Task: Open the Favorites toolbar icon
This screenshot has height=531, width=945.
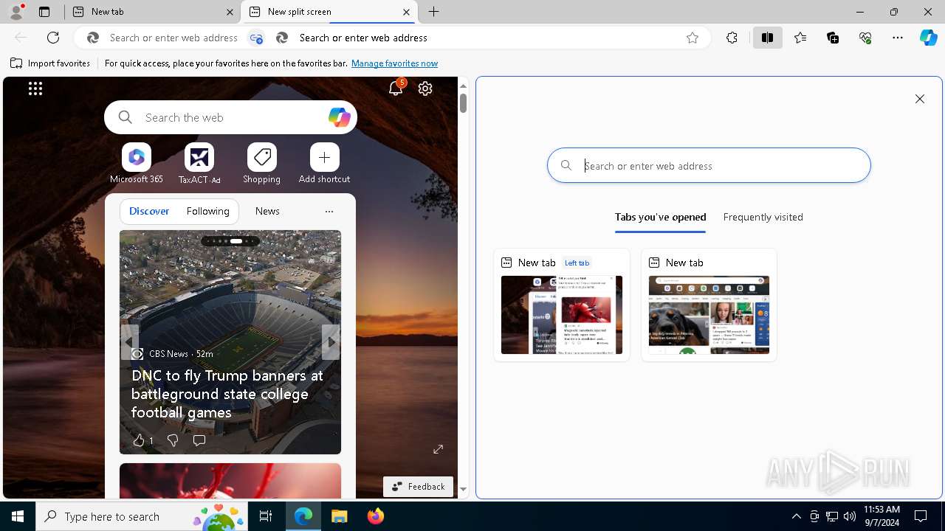Action: click(800, 38)
